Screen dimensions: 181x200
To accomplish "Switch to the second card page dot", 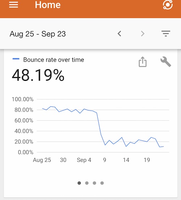I will click(x=87, y=183).
